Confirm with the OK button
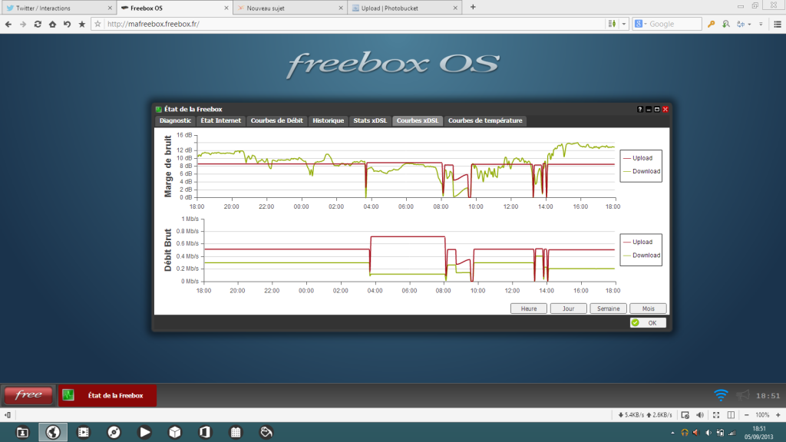Screen dimensions: 786x442 (x=648, y=323)
